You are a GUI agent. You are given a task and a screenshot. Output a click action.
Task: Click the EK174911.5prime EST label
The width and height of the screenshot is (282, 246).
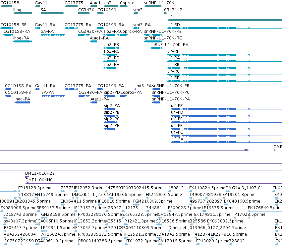[x=212, y=215]
